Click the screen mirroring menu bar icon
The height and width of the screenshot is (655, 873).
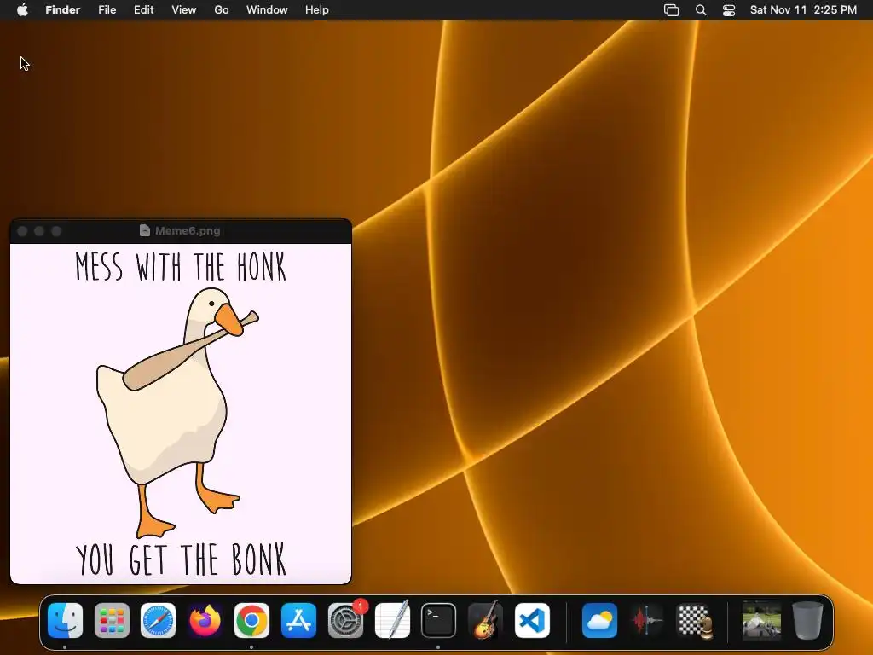pos(672,10)
